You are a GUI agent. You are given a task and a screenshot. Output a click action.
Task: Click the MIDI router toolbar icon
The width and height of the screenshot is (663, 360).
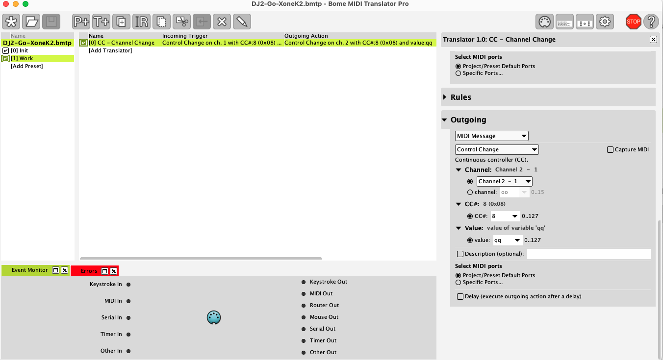tap(585, 22)
